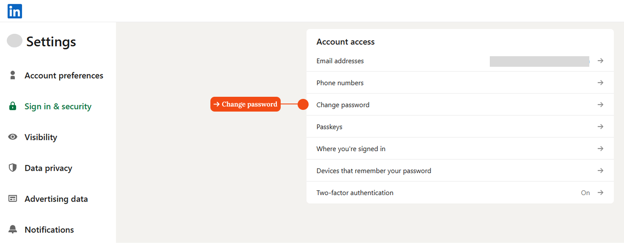
Task: Click the eye icon beside Visibility
Action: tap(13, 137)
